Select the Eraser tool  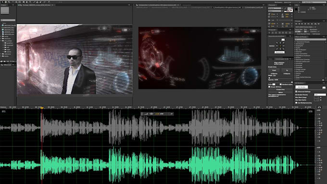click(x=41, y=2)
